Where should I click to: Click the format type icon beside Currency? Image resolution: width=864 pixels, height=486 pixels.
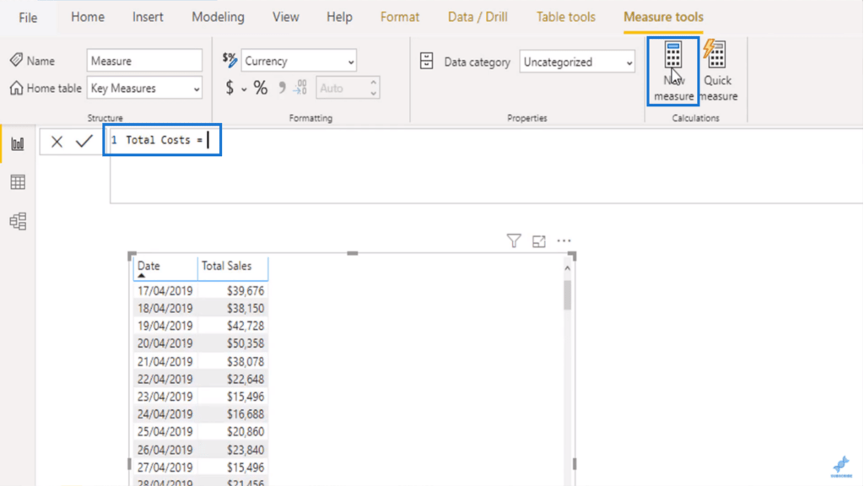pyautogui.click(x=229, y=60)
